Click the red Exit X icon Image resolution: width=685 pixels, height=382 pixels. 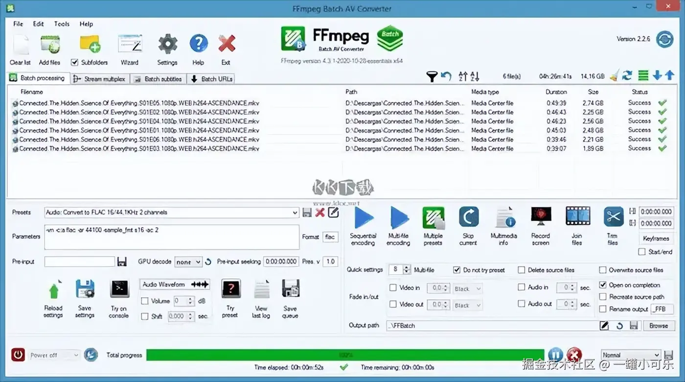point(227,45)
